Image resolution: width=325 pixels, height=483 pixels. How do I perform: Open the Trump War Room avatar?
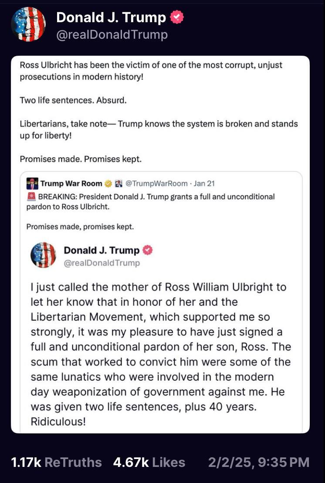[32, 184]
